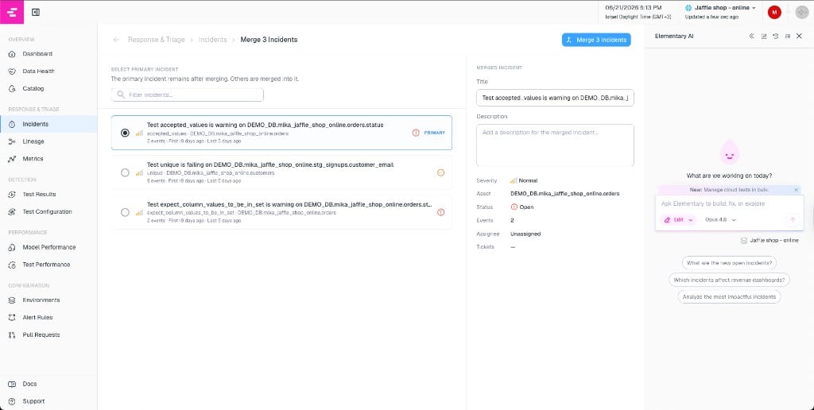Click asset DEMO_DB.mika_jaffle_shop_online.orders value
Viewport: 814px width, 410px height.
point(565,194)
